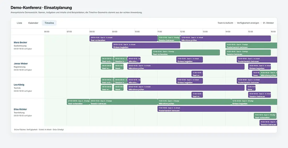Open Elias's 11:00–16:00 Posterbereich betreuen task

coord(214,109)
